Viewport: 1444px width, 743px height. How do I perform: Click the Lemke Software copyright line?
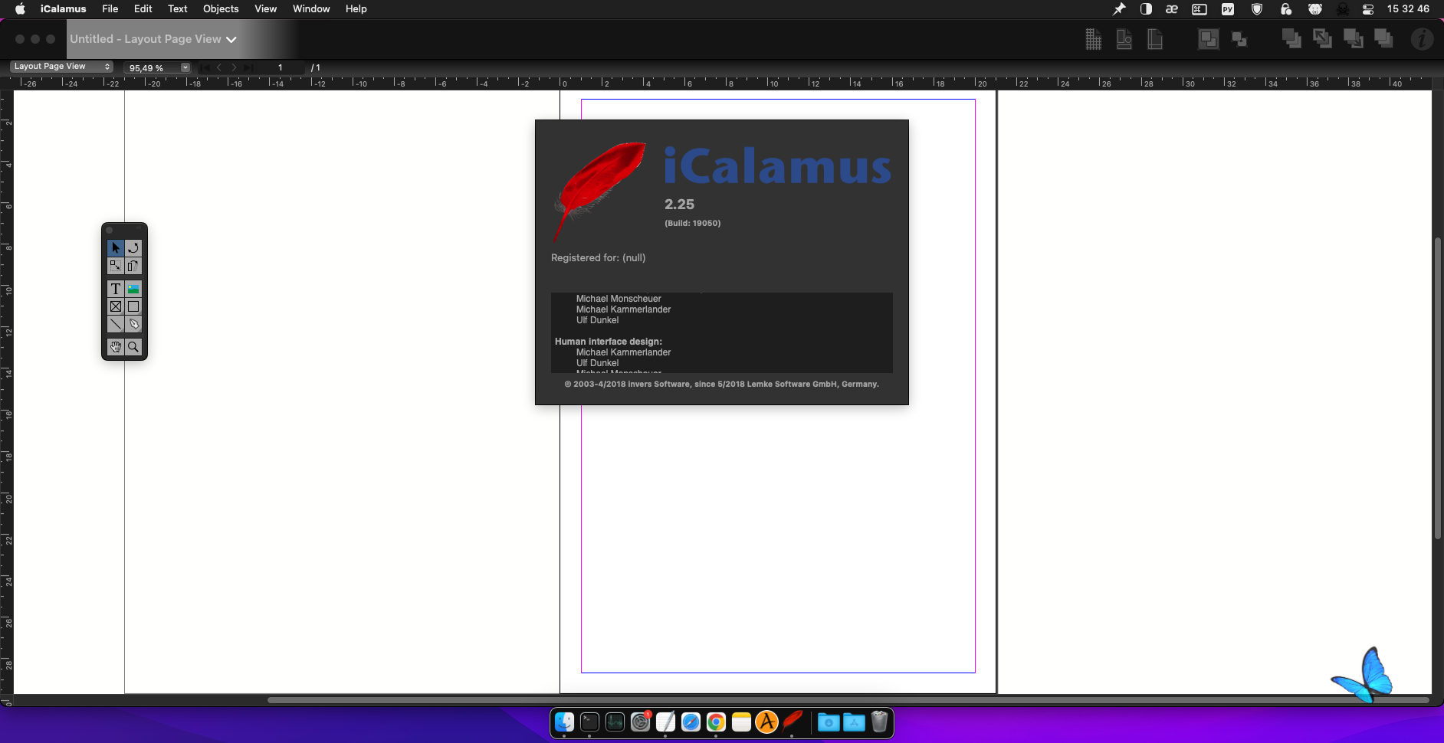721,385
